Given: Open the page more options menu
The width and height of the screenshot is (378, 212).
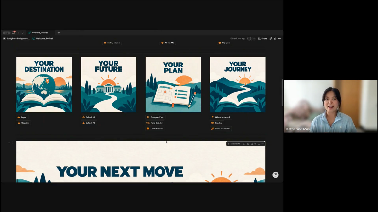Looking at the screenshot, I should point(280,38).
